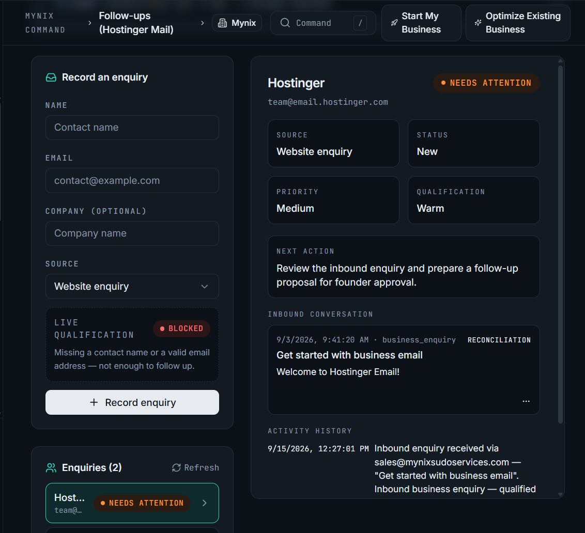Open the Mynix workspace chip
Image resolution: width=585 pixels, height=533 pixels.
coord(237,23)
